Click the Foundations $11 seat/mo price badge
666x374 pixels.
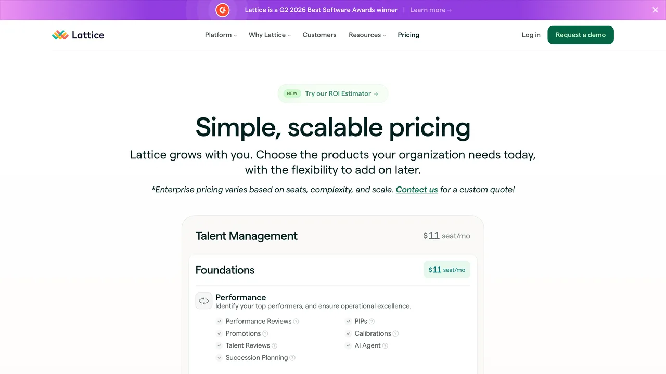pyautogui.click(x=446, y=270)
